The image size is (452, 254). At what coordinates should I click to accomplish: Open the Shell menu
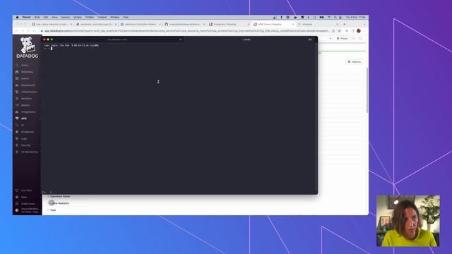(x=37, y=17)
